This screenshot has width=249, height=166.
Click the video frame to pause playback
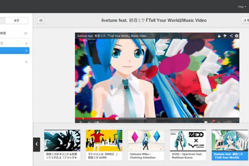click(x=157, y=78)
